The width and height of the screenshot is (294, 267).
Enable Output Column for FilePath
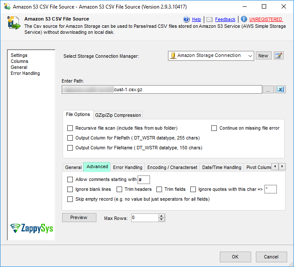point(70,138)
